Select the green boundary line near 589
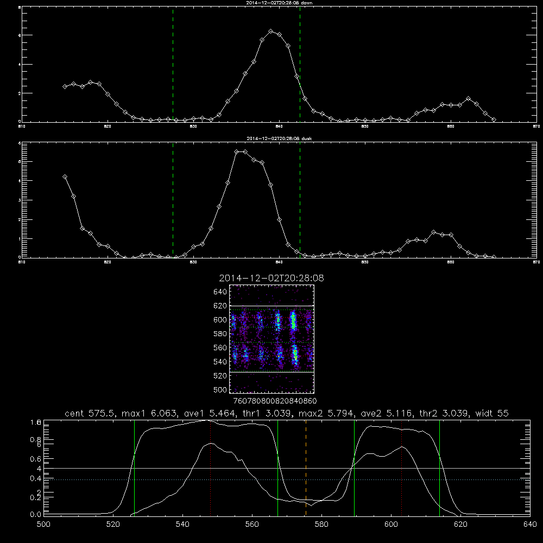The height and width of the screenshot is (543, 543). pos(354,468)
